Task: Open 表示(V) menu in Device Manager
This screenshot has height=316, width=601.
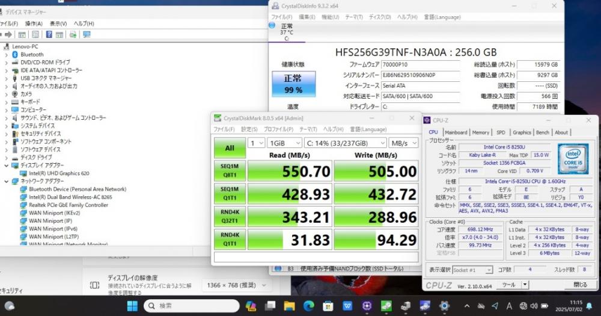Action: [x=58, y=24]
